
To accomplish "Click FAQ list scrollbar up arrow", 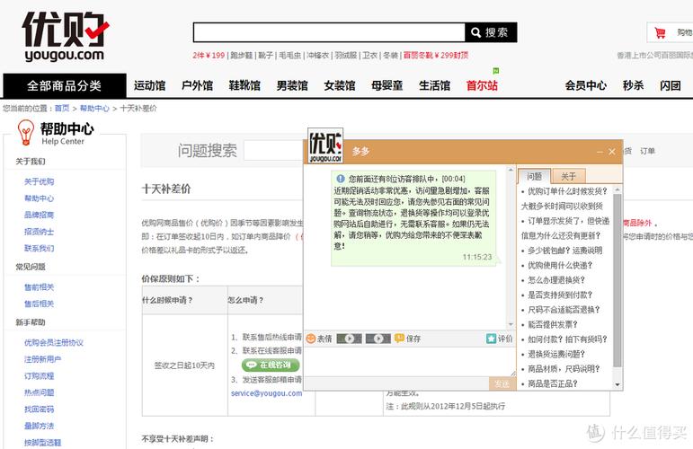I will [x=617, y=189].
